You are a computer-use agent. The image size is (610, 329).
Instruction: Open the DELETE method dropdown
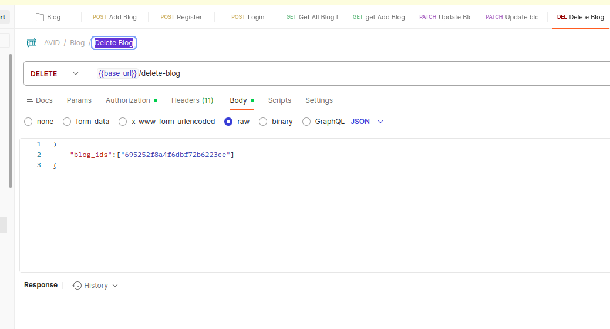pos(55,73)
